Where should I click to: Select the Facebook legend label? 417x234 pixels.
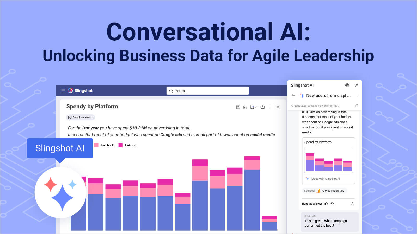click(x=107, y=145)
